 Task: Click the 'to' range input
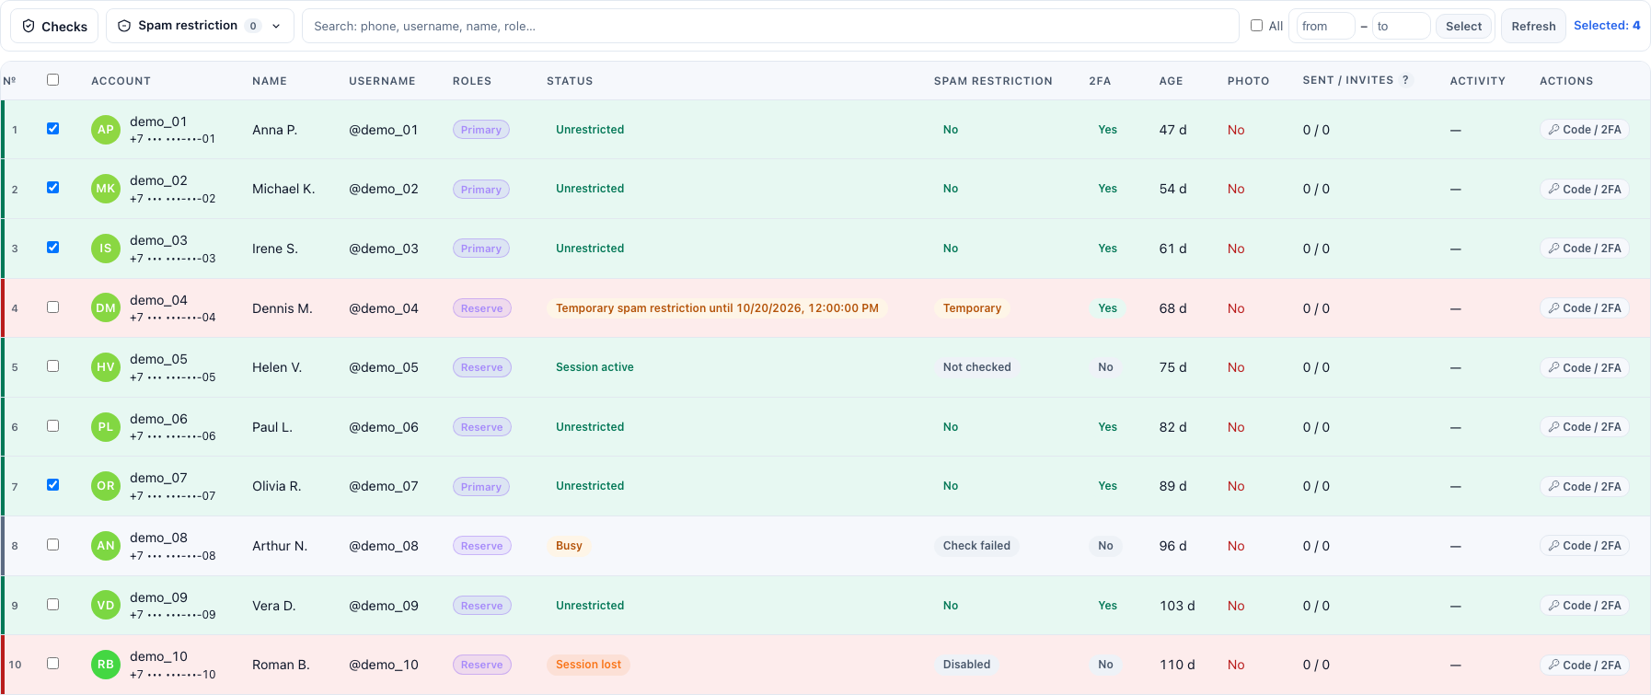coord(1401,26)
